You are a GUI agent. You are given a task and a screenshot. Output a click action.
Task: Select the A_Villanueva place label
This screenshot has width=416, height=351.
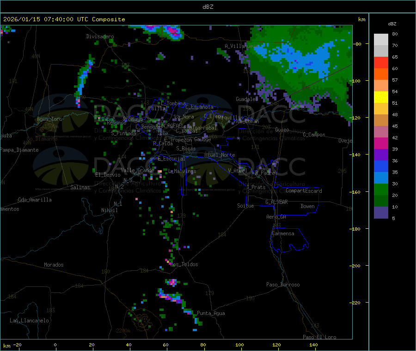pyautogui.click(x=241, y=46)
